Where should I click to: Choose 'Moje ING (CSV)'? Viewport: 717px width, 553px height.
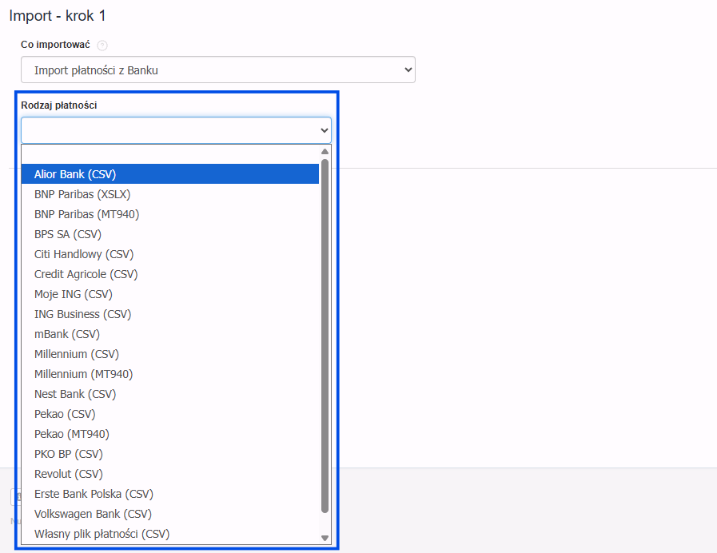point(170,294)
